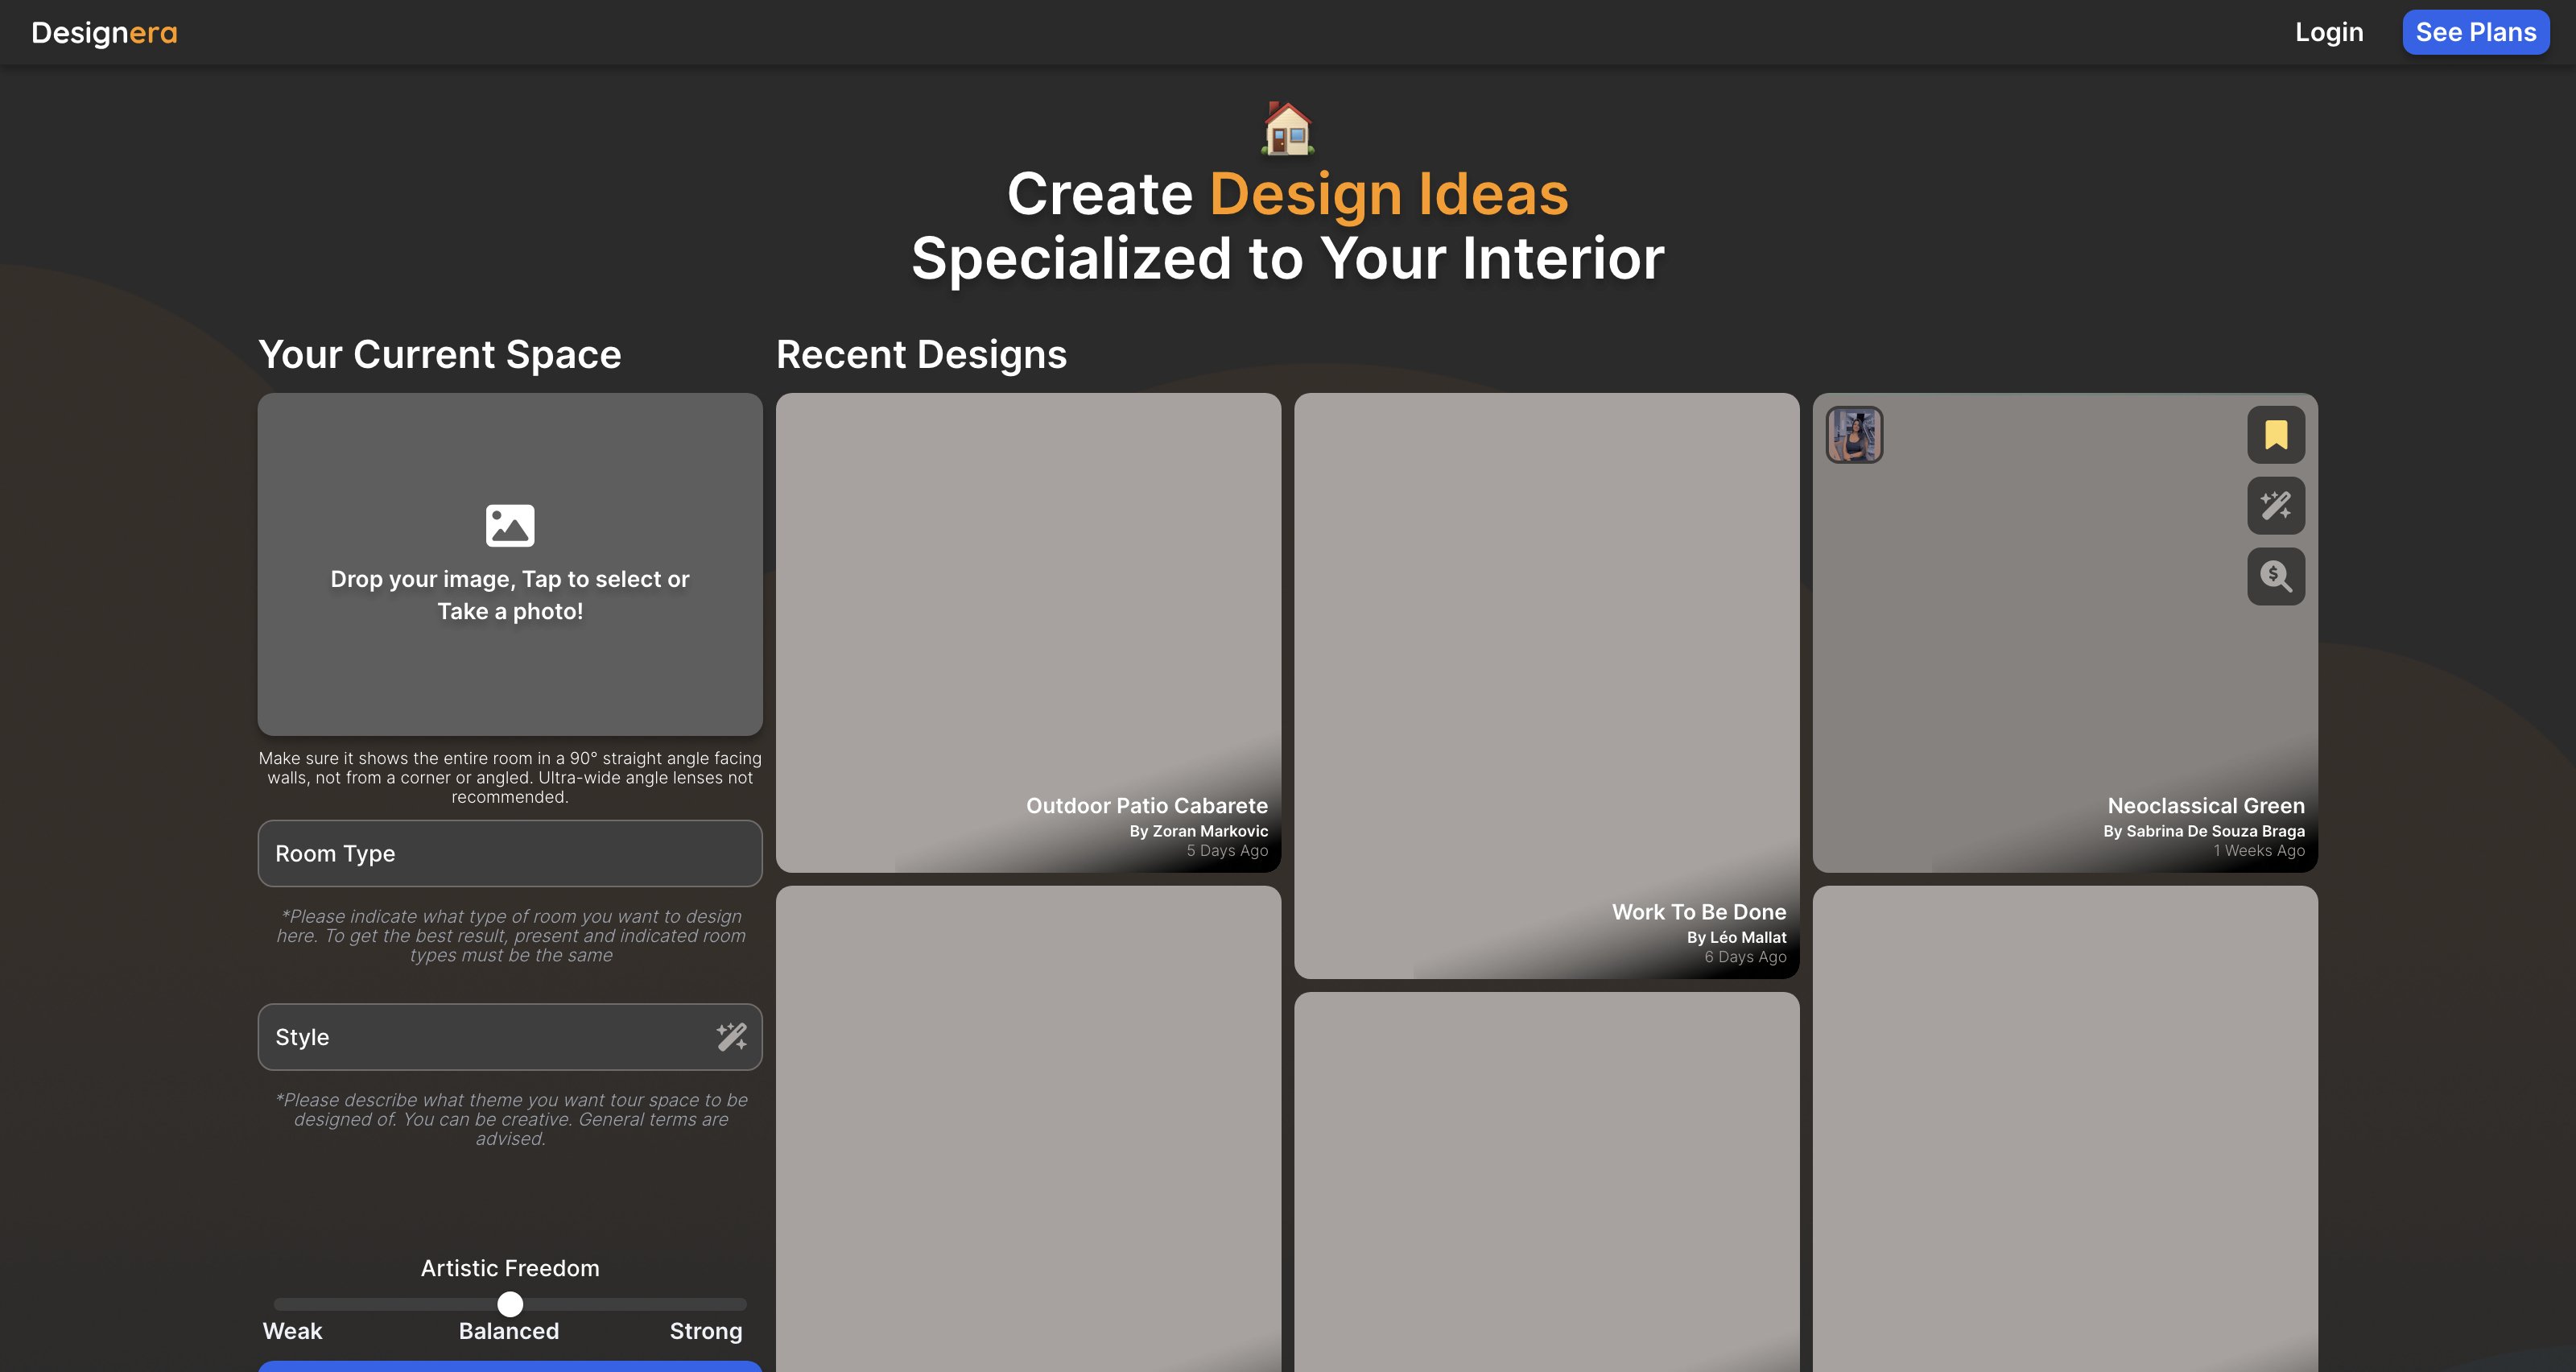
Task: Click the Recent Designs heading
Action: click(x=921, y=355)
